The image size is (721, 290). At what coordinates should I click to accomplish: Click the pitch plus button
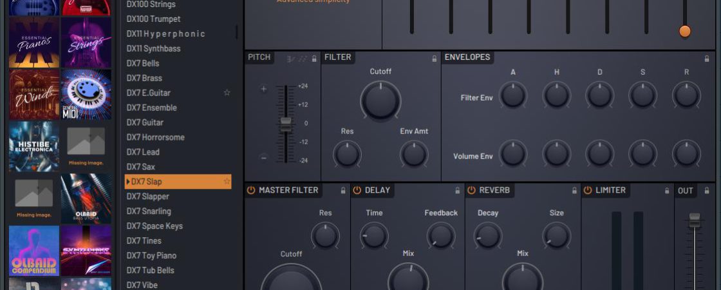coord(263,90)
